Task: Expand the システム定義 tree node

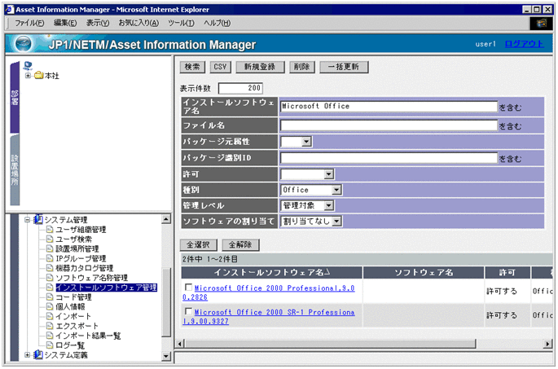Action: click(x=28, y=355)
